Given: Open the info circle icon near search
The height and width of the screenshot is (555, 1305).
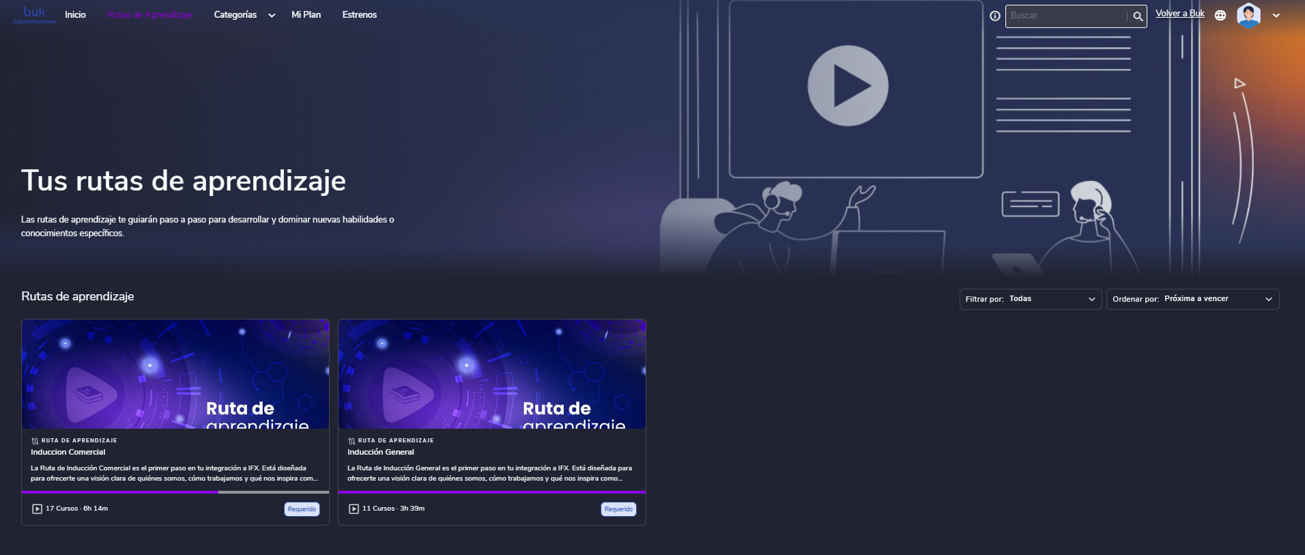Looking at the screenshot, I should (x=995, y=16).
